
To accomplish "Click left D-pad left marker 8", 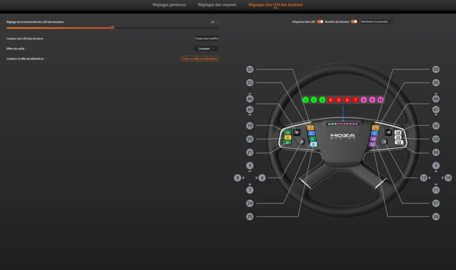I will (238, 178).
